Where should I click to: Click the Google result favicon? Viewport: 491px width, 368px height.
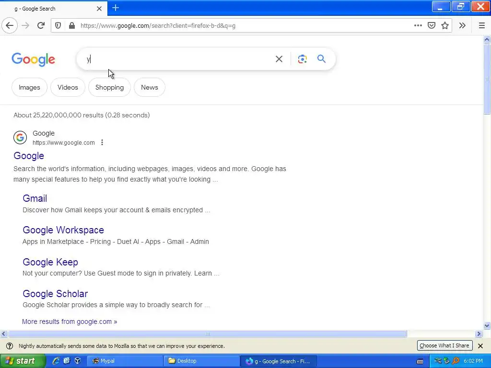[20, 138]
